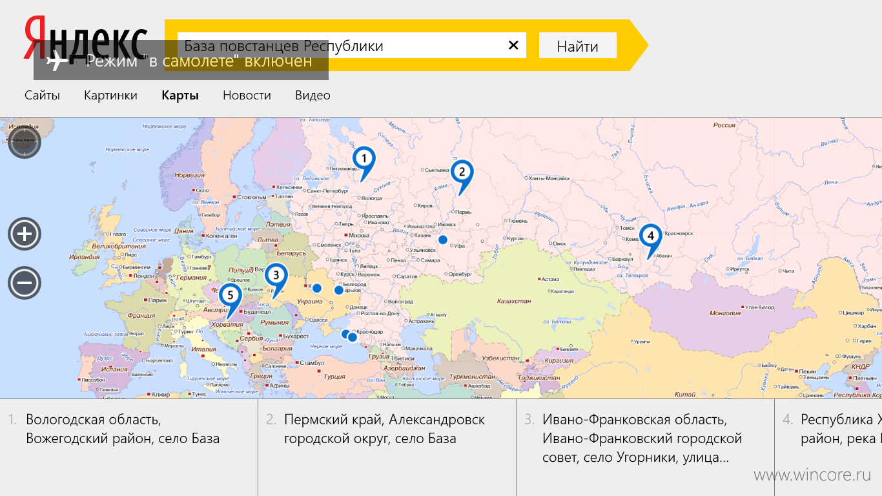Image resolution: width=882 pixels, height=496 pixels.
Task: Click the Казахстан label on the map
Action: pyautogui.click(x=514, y=301)
